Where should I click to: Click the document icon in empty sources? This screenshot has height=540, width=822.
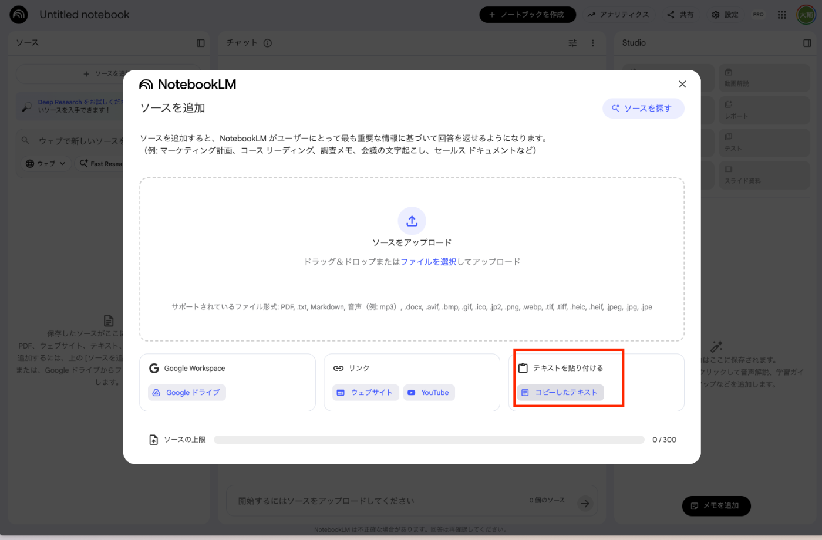click(109, 320)
